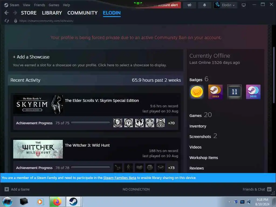Viewport: 276px width, 207px height.
Task: Open the notifications bell
Action: (204, 5)
